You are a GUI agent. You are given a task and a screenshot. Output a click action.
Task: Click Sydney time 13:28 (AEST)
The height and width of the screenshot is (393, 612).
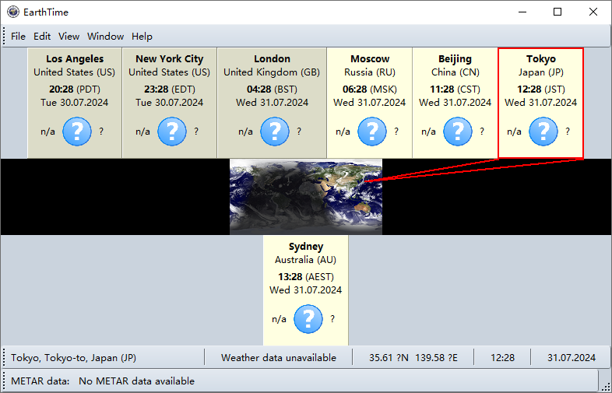click(306, 277)
